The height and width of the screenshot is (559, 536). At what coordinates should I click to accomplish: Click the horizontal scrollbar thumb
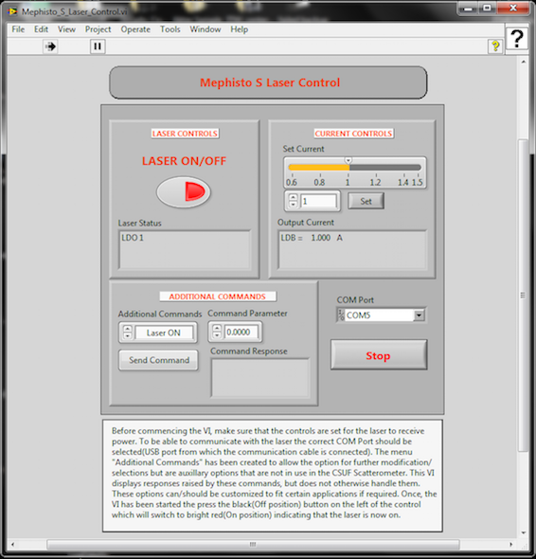pyautogui.click(x=253, y=545)
